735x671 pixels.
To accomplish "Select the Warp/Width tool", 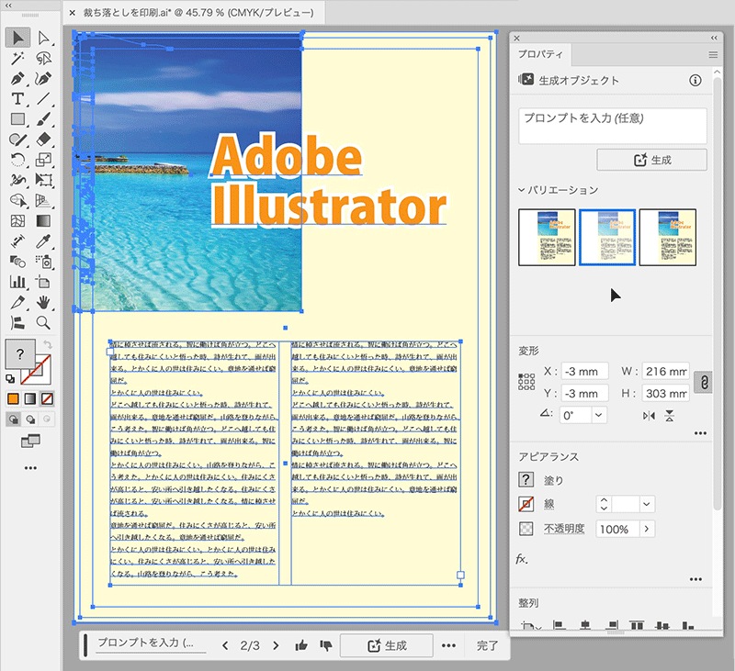I will point(17,180).
